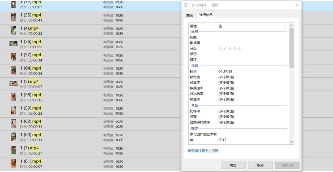Click the scroll up arrow in property list
The image size is (333, 172).
[x=291, y=25]
